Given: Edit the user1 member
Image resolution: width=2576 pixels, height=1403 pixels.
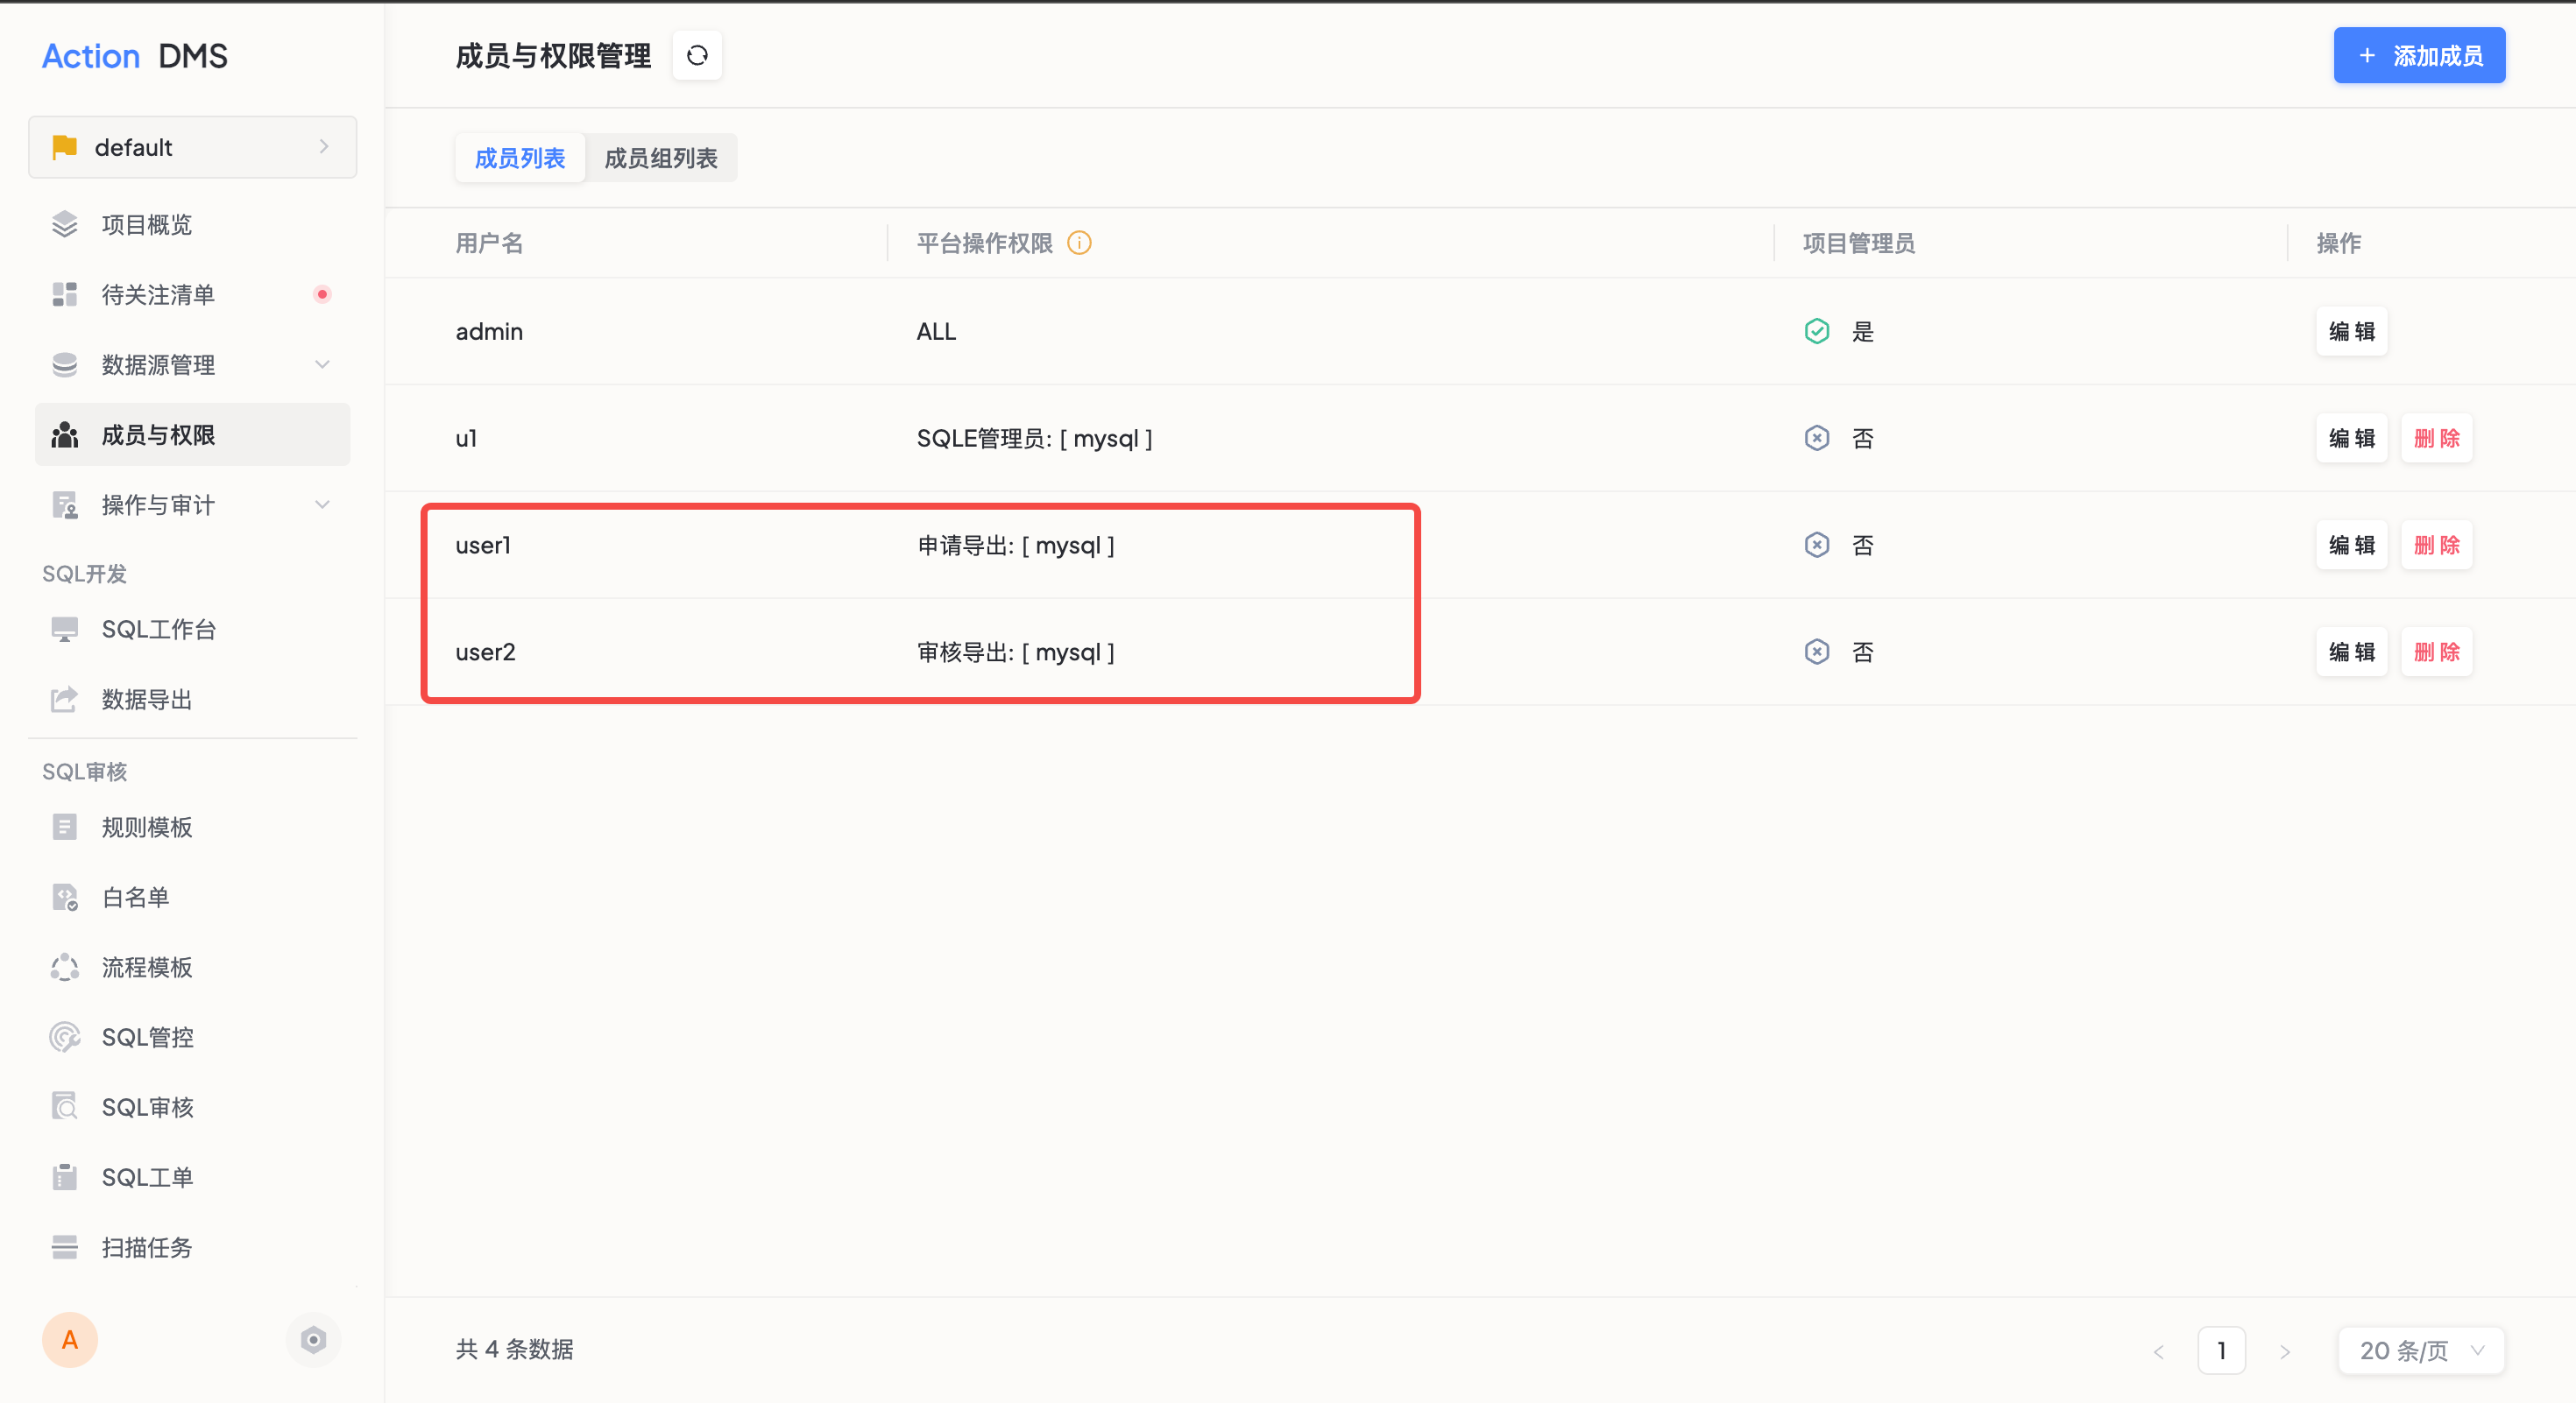Looking at the screenshot, I should tap(2351, 546).
